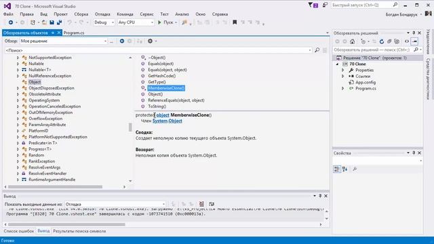Open the Отладка menu
This screenshot has height=244, width=434.
(102, 14)
